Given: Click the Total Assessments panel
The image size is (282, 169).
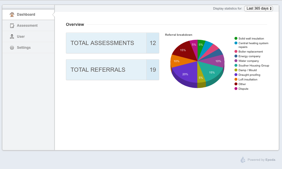Looking at the screenshot, I should coord(112,43).
